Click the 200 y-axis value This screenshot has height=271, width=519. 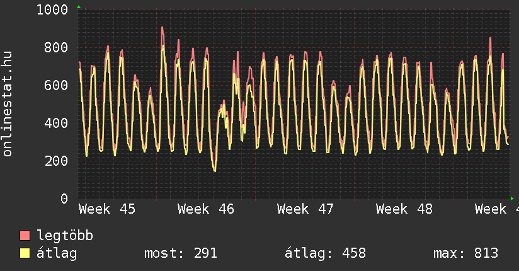click(x=56, y=161)
